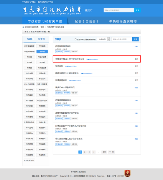The height and width of the screenshot is (180, 163).
Task: Favorite the 教育网站网校审批 item
Action: 136,47
